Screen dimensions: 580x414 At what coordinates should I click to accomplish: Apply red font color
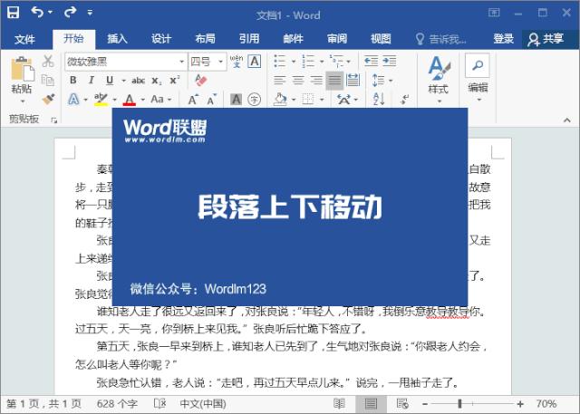click(129, 100)
